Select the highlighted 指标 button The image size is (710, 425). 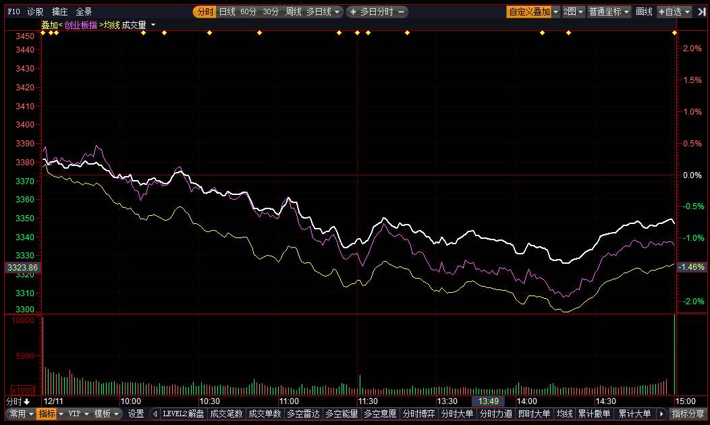(x=47, y=414)
